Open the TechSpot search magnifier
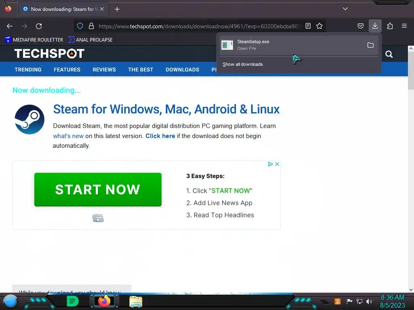Screen dimensions: 414x310 pyautogui.click(x=389, y=54)
